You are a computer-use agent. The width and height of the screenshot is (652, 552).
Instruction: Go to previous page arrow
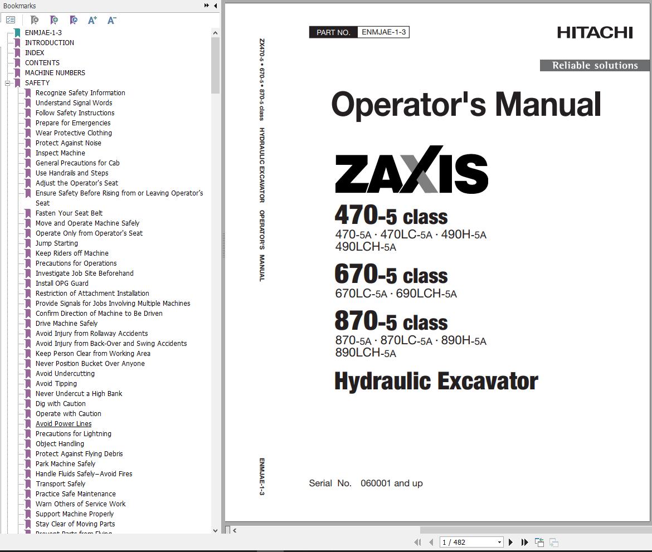point(431,542)
